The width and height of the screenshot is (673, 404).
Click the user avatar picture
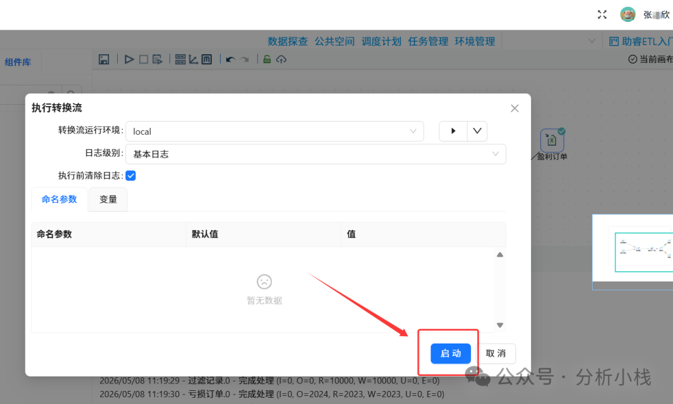pos(628,14)
